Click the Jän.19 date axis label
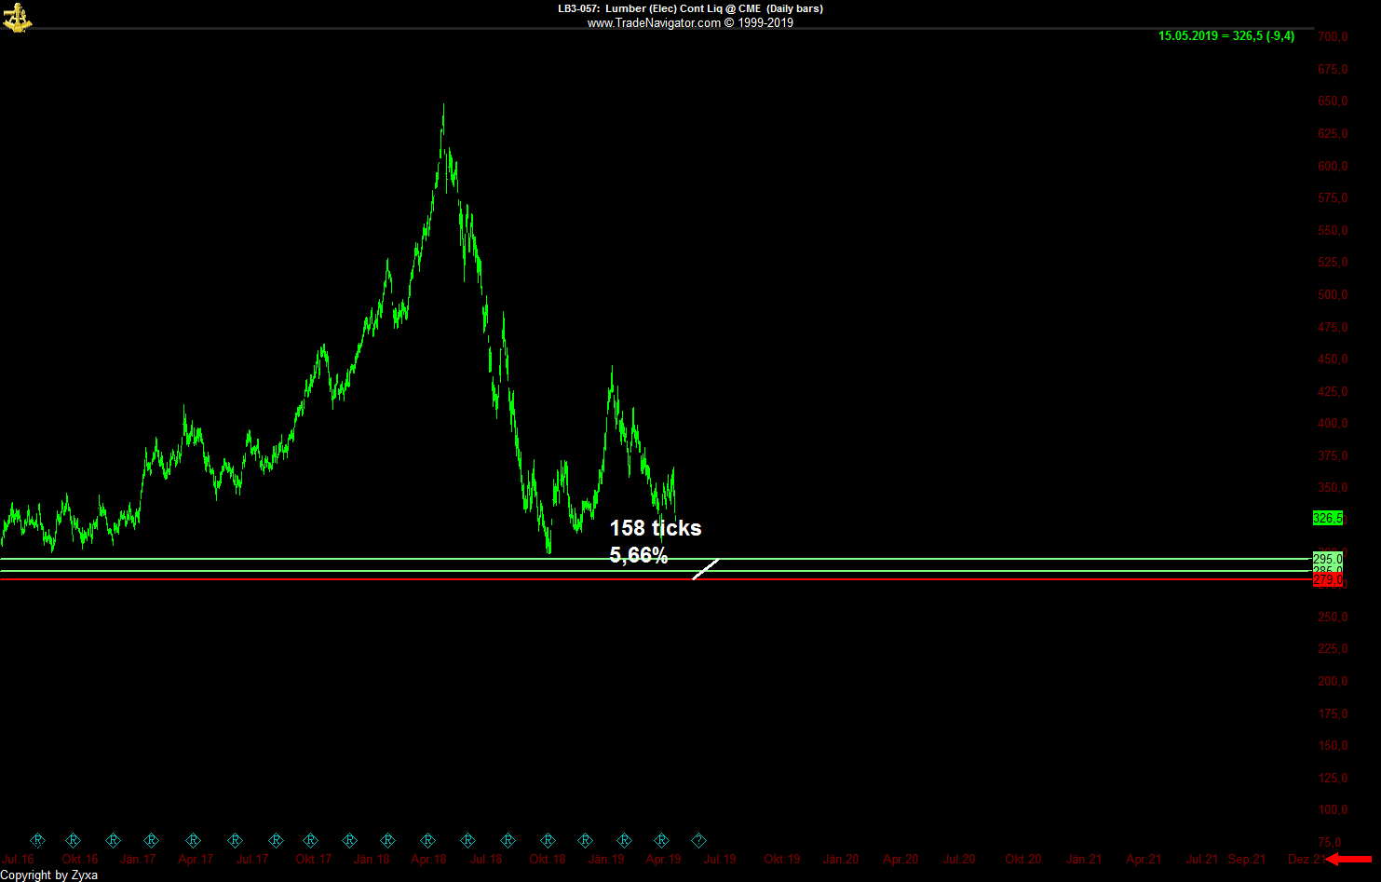Image resolution: width=1381 pixels, height=882 pixels. 606,859
